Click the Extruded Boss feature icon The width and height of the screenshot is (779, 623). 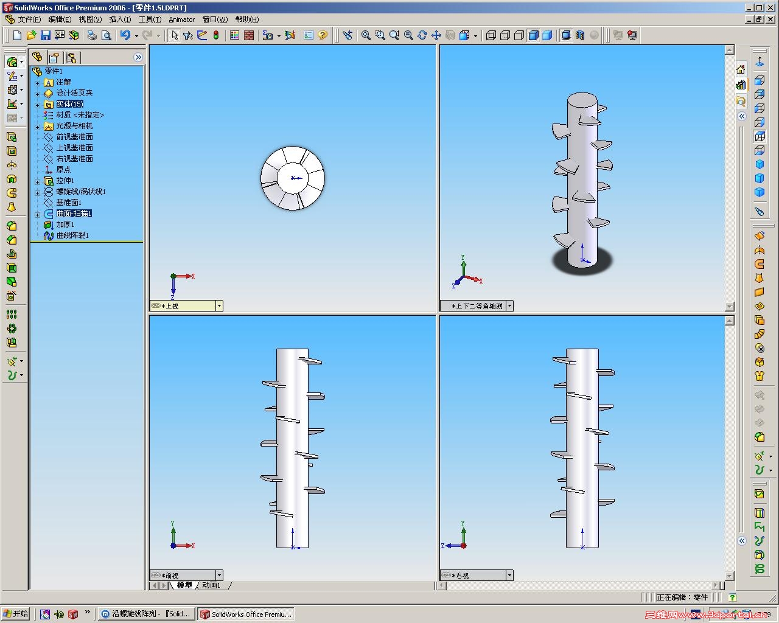coord(12,137)
